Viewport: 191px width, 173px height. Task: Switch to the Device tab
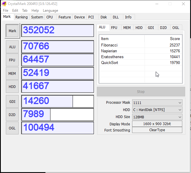[79, 17]
